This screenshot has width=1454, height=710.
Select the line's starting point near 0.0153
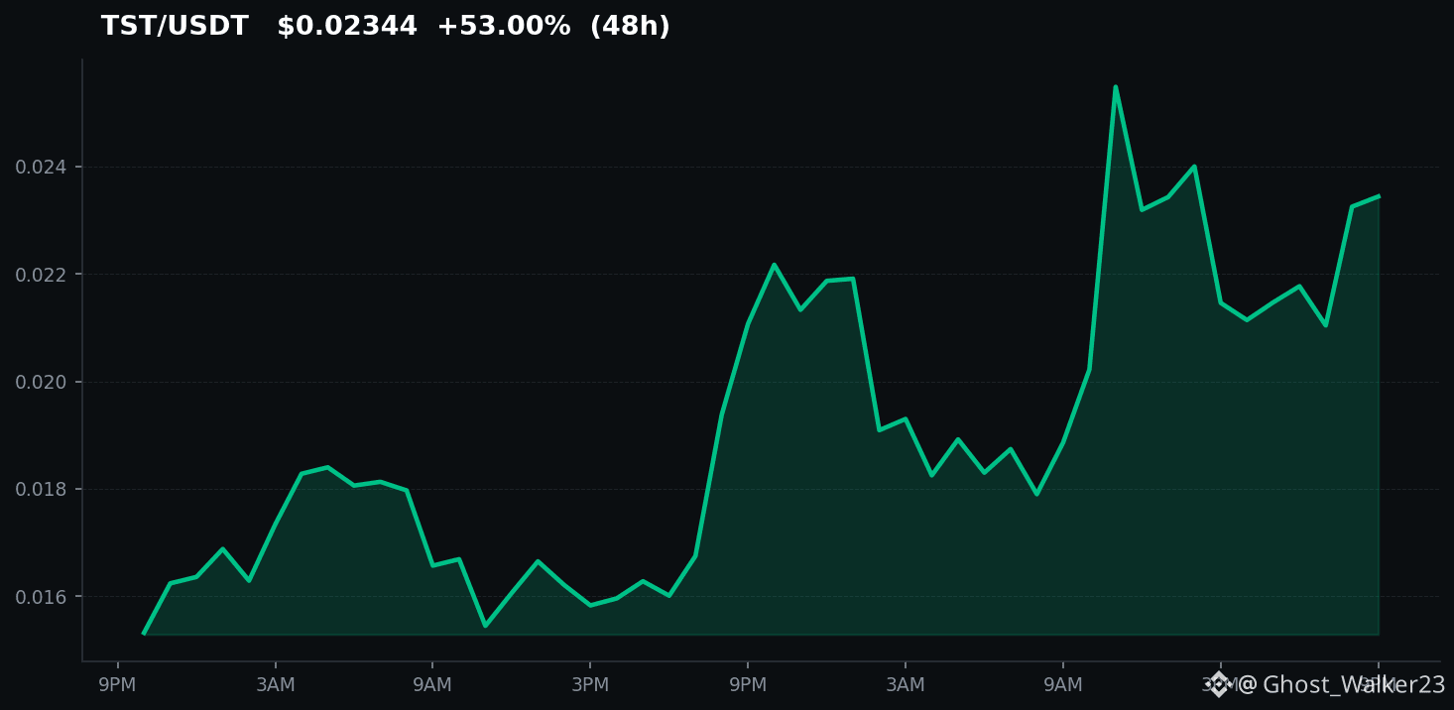click(x=144, y=633)
